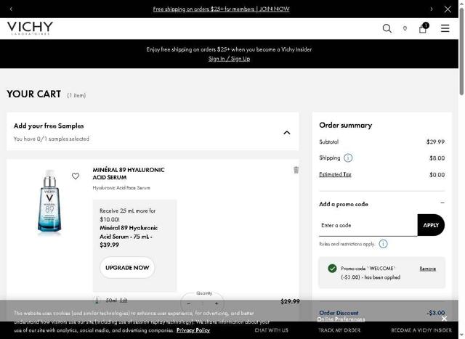
Task: Open Online Preferences link
Action: 341,319
